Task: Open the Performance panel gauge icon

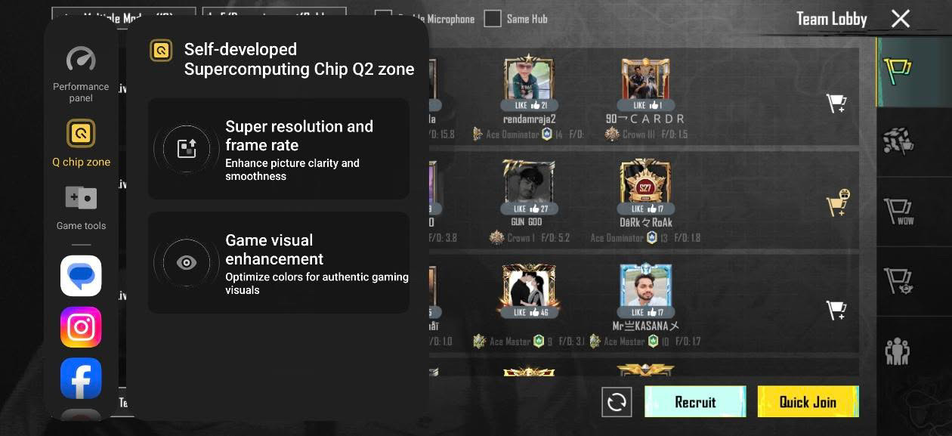Action: tap(81, 59)
